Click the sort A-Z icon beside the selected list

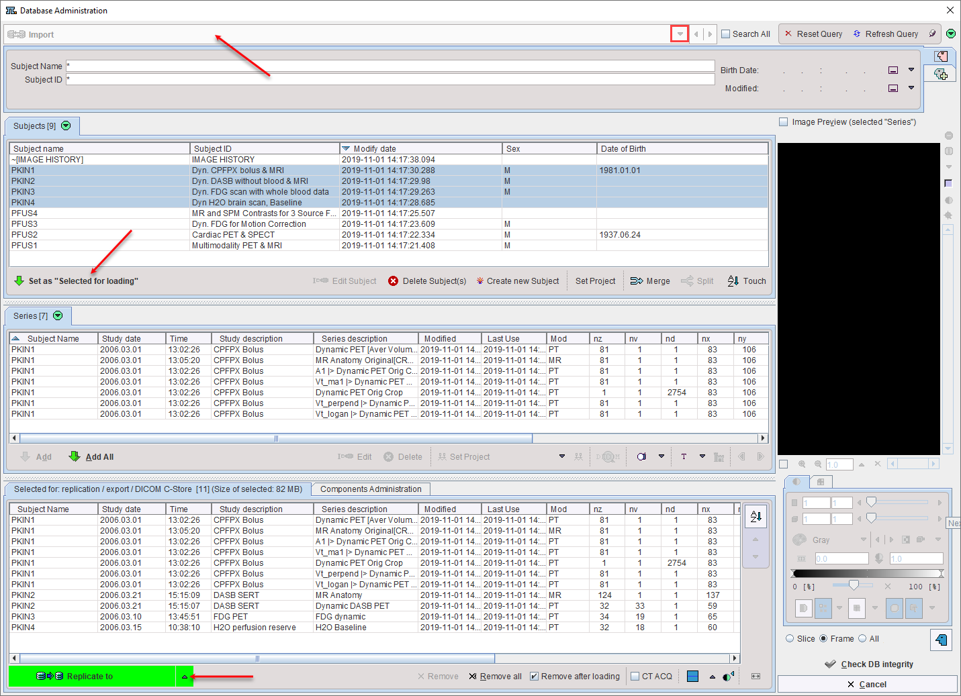point(756,516)
